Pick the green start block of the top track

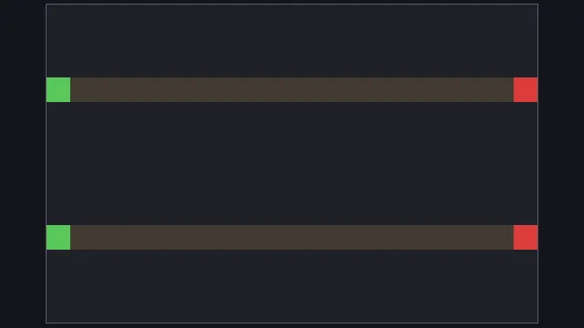pyautogui.click(x=58, y=89)
